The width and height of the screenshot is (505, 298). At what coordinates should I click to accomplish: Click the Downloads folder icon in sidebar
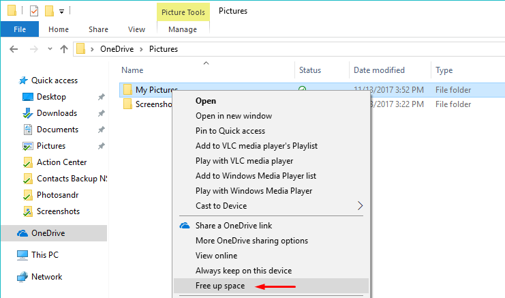click(x=28, y=113)
